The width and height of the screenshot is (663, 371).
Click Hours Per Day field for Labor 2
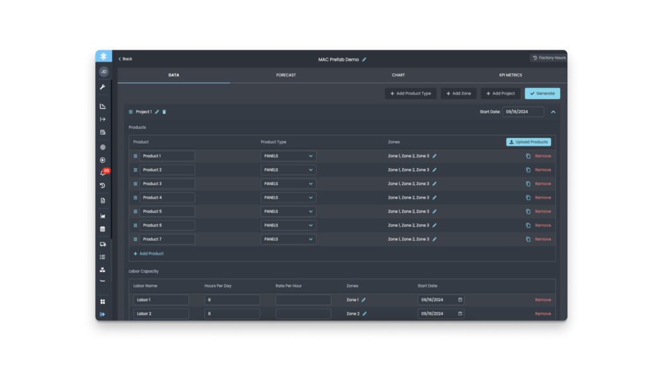click(x=232, y=314)
